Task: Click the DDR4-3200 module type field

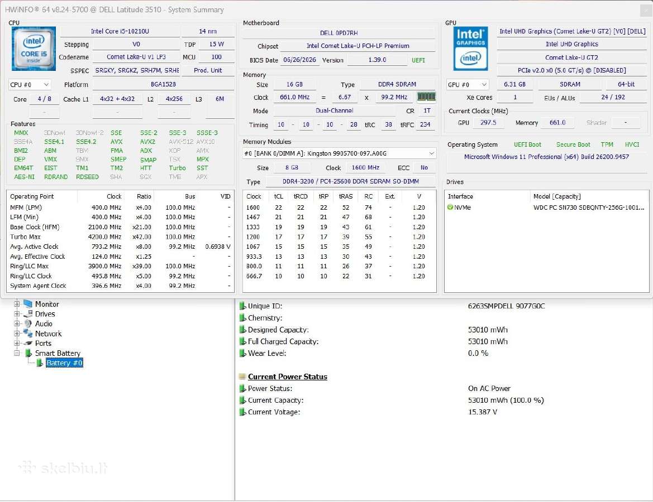Action: tap(351, 181)
